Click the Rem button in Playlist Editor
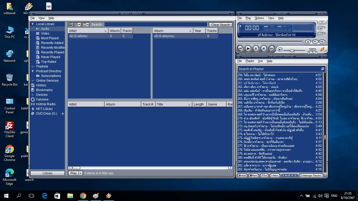The width and height of the screenshot is (358, 201). point(253,176)
